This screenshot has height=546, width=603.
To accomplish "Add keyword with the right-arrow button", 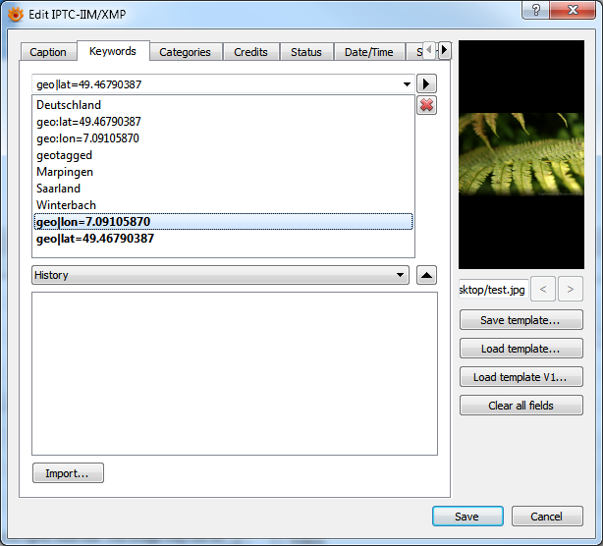I will [426, 83].
